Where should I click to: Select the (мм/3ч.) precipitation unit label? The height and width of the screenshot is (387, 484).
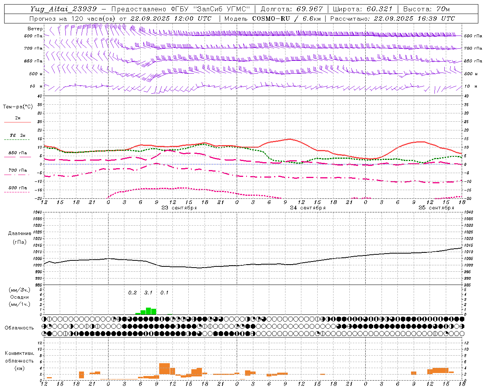(20, 290)
